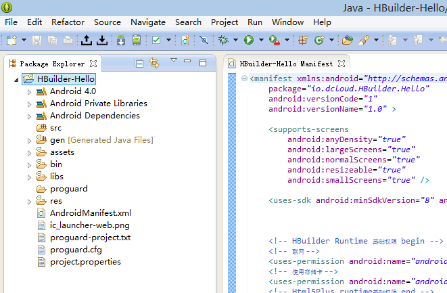Viewport: 447px width, 293px height.
Task: Open the Android SDK Manager icon
Action: (121, 40)
